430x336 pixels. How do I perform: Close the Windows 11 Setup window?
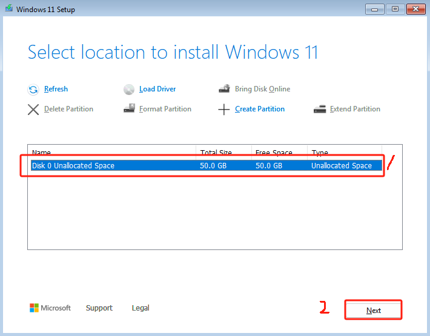click(415, 9)
